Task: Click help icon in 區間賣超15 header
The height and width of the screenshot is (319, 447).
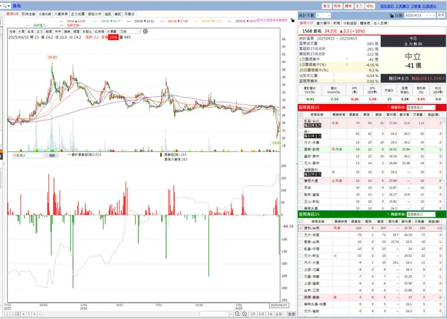Action: tap(388, 214)
